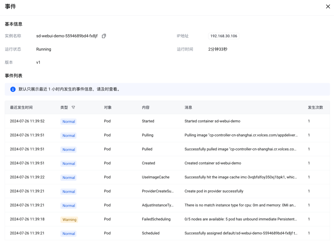Click the truncated AdjustInstanceTy... content cell
The image size is (334, 243).
point(158,205)
